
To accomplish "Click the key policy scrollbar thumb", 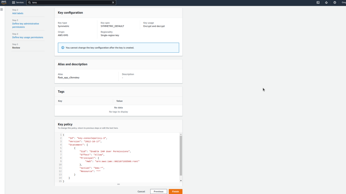I will tap(181, 155).
